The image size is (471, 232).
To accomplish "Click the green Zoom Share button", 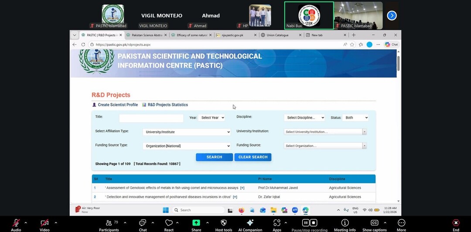I will tap(196, 223).
